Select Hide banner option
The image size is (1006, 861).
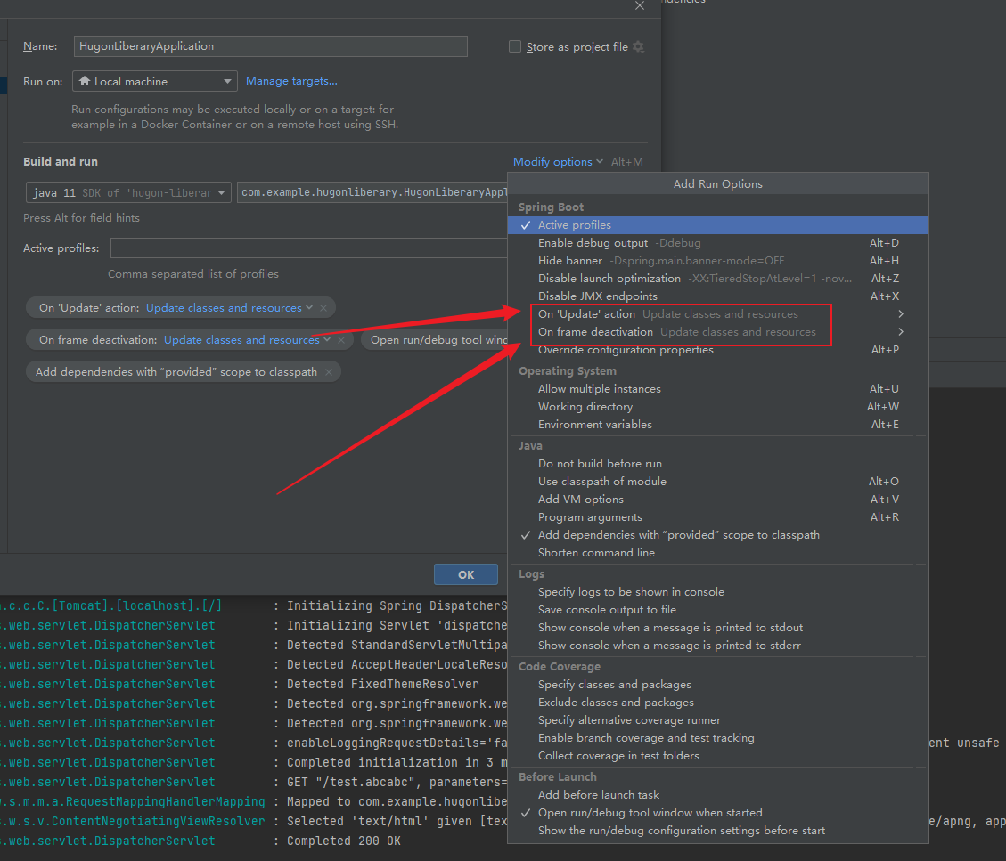(x=718, y=261)
